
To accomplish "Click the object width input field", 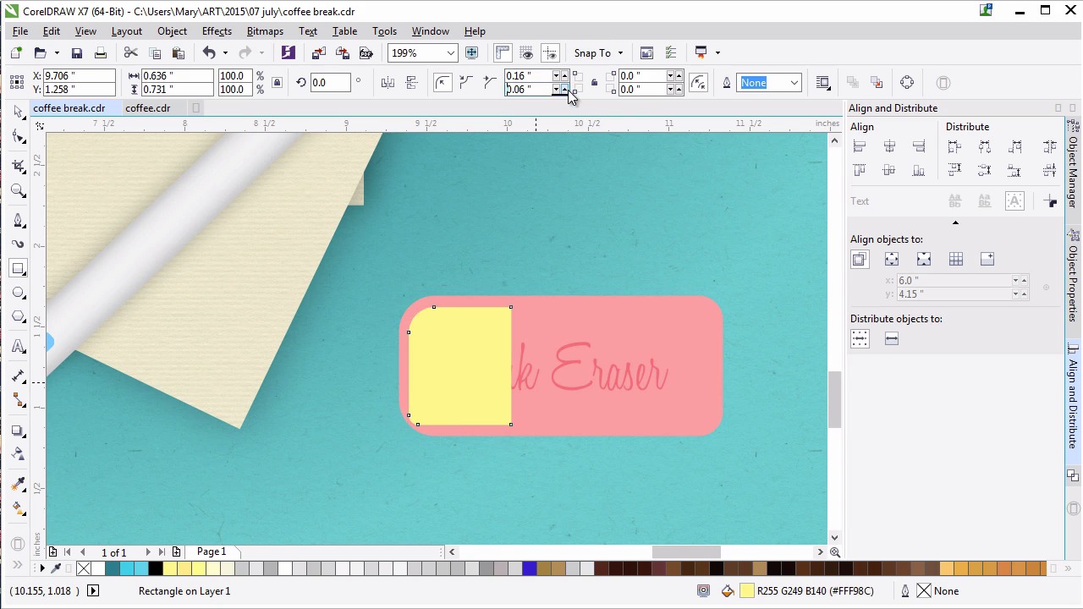I will (x=177, y=76).
